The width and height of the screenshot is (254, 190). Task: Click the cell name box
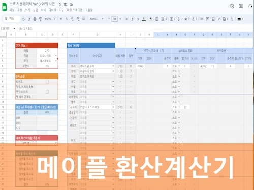pyautogui.click(x=8, y=29)
